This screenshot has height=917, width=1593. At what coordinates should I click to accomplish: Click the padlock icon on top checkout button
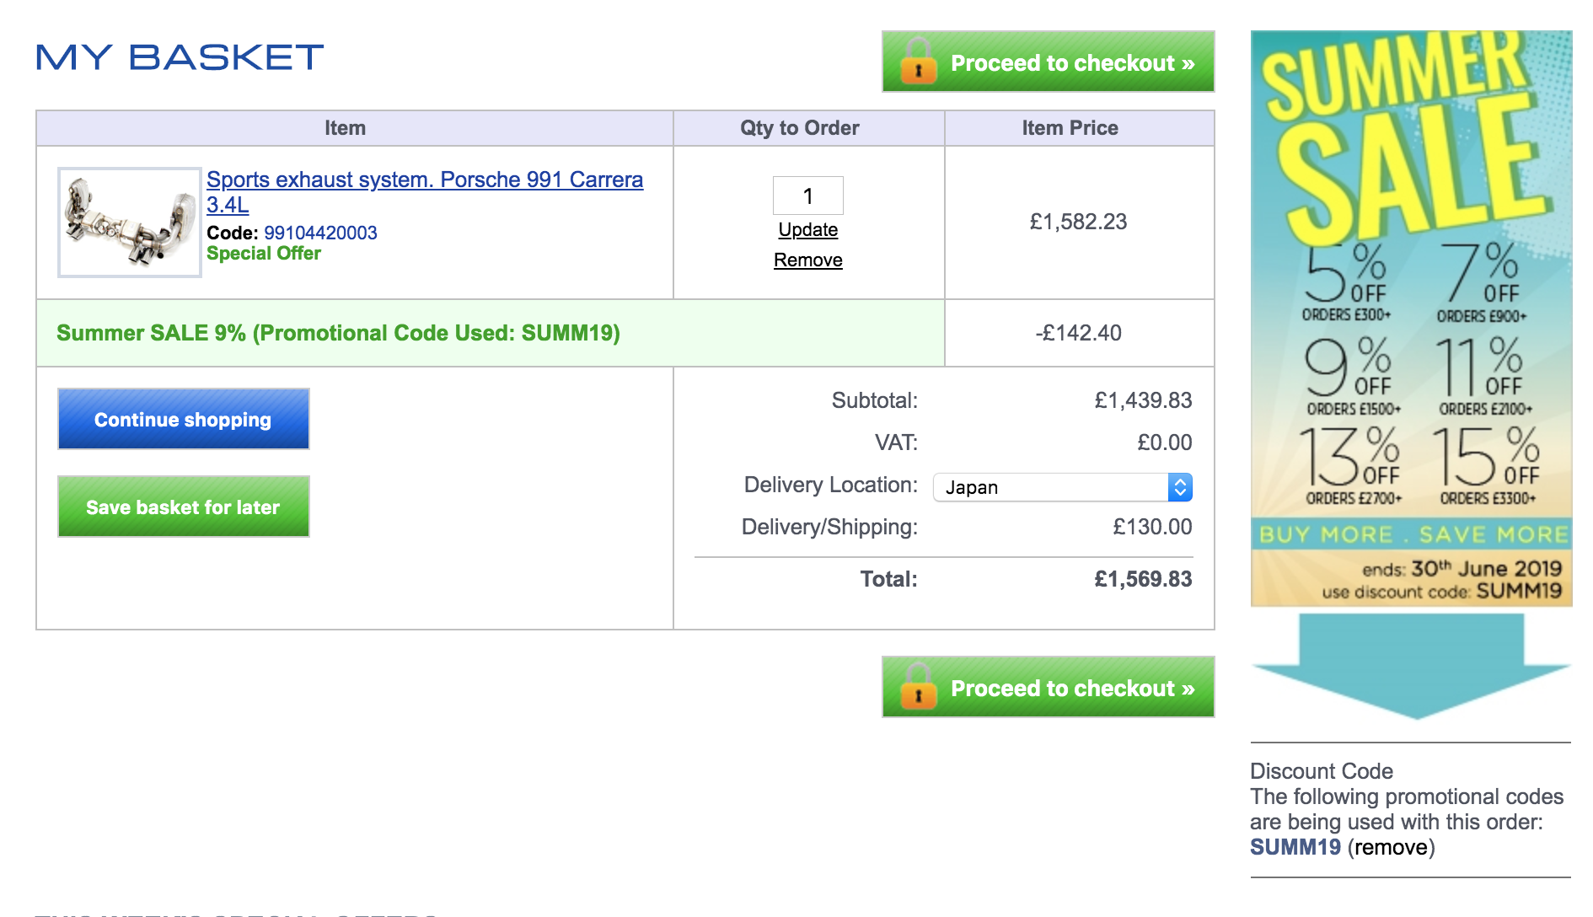[918, 61]
